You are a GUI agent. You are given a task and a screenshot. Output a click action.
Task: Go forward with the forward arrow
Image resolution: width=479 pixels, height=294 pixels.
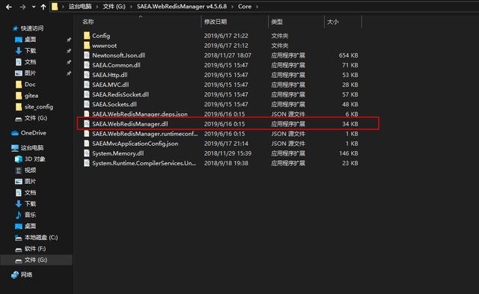(x=22, y=7)
